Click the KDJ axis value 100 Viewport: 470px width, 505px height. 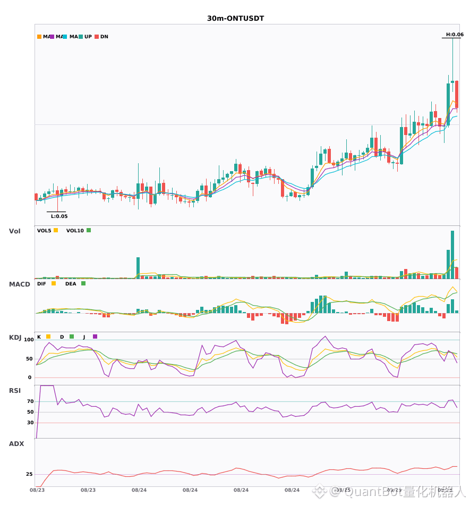tap(29, 340)
